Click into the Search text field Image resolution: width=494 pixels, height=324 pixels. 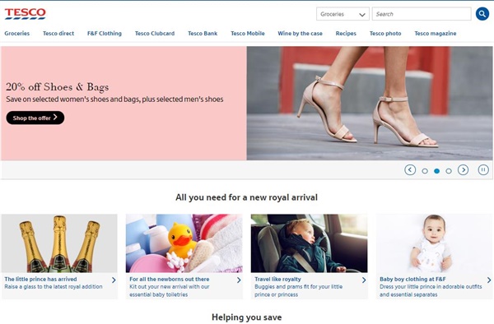[x=422, y=14]
